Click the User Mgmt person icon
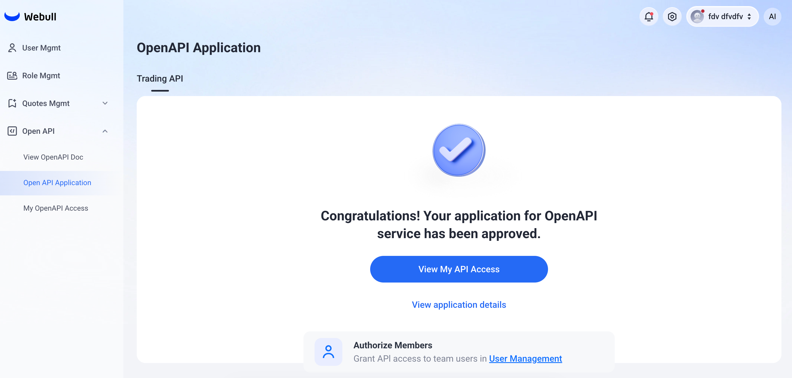 [x=12, y=48]
